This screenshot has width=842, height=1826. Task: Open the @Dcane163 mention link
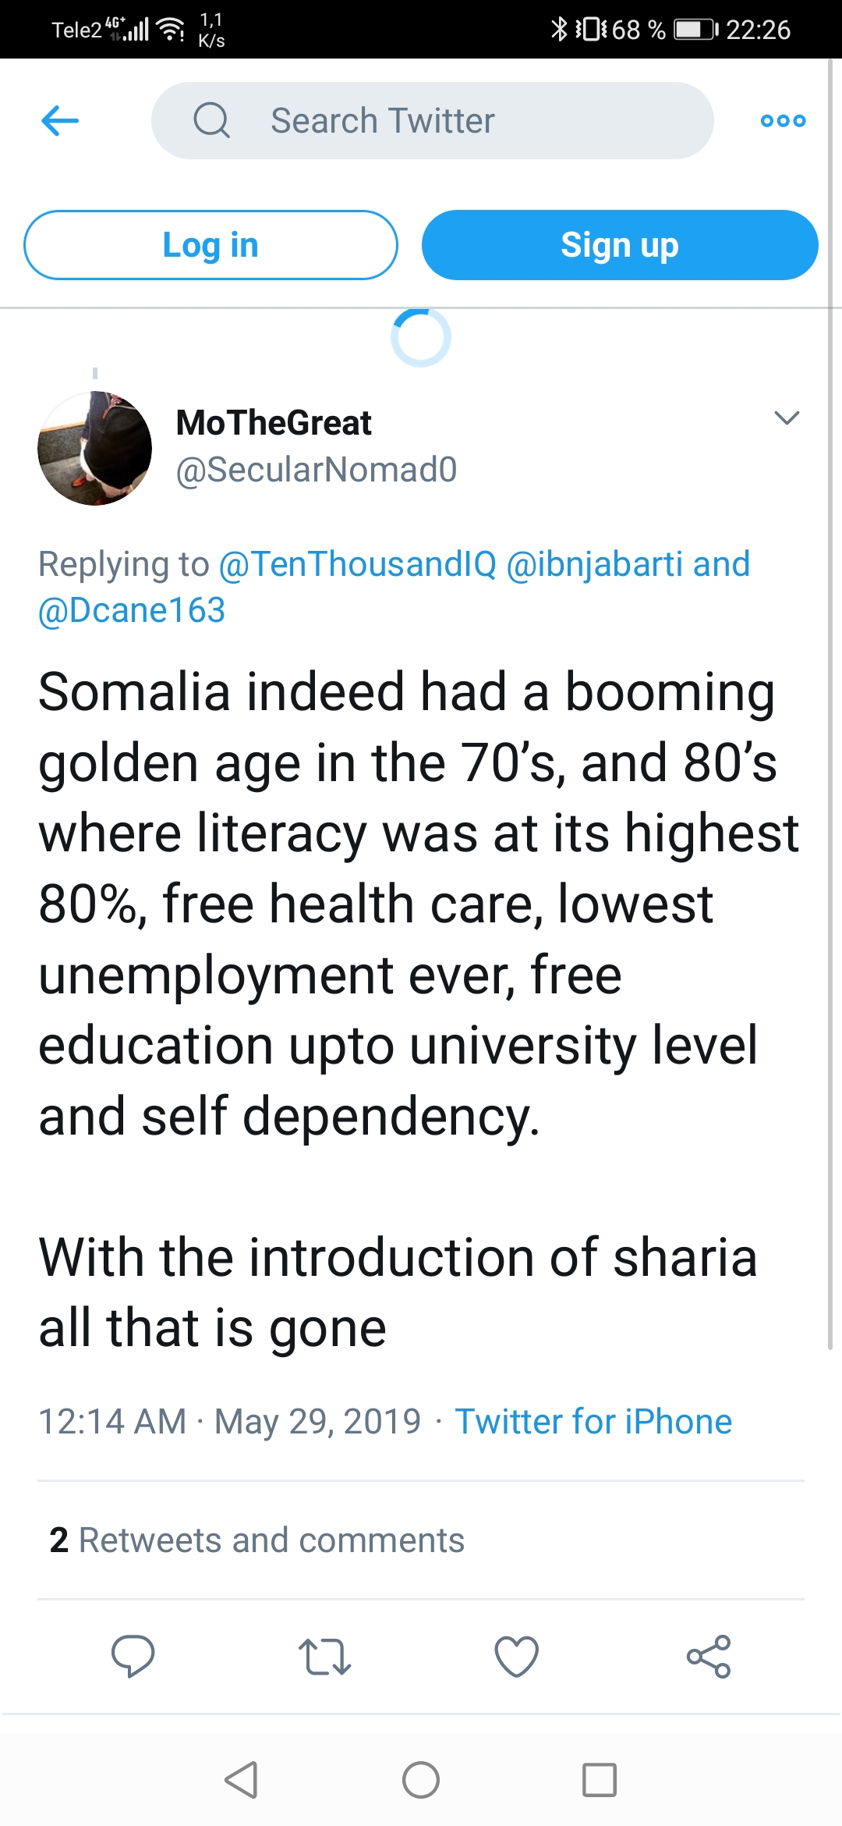click(132, 610)
